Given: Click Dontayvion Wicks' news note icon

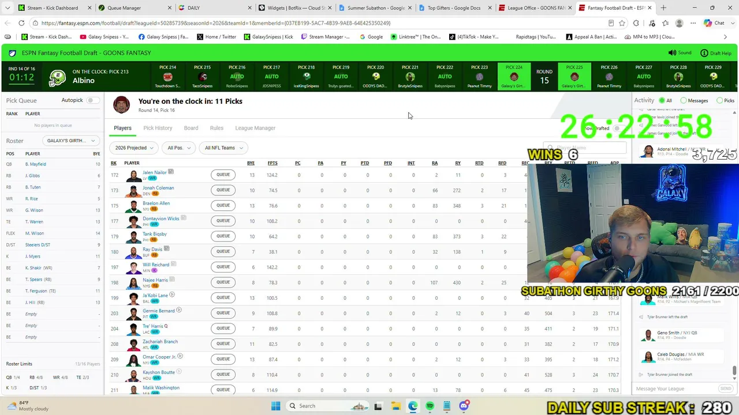Looking at the screenshot, I should [x=184, y=218].
